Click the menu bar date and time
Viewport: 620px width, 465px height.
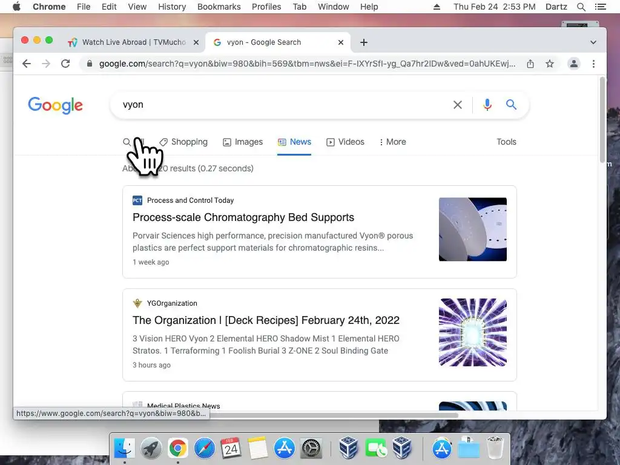(494, 7)
